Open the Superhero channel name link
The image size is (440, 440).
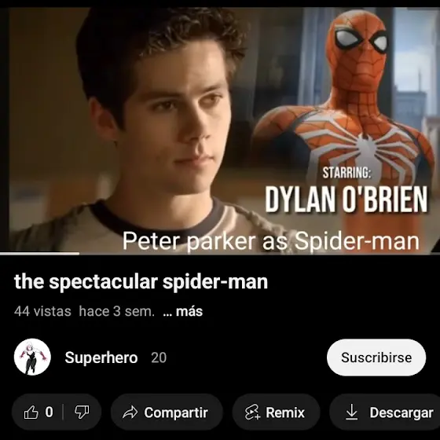click(101, 357)
